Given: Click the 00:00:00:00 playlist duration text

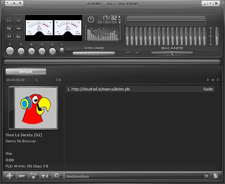Looking at the screenshot, I should 15,80.
